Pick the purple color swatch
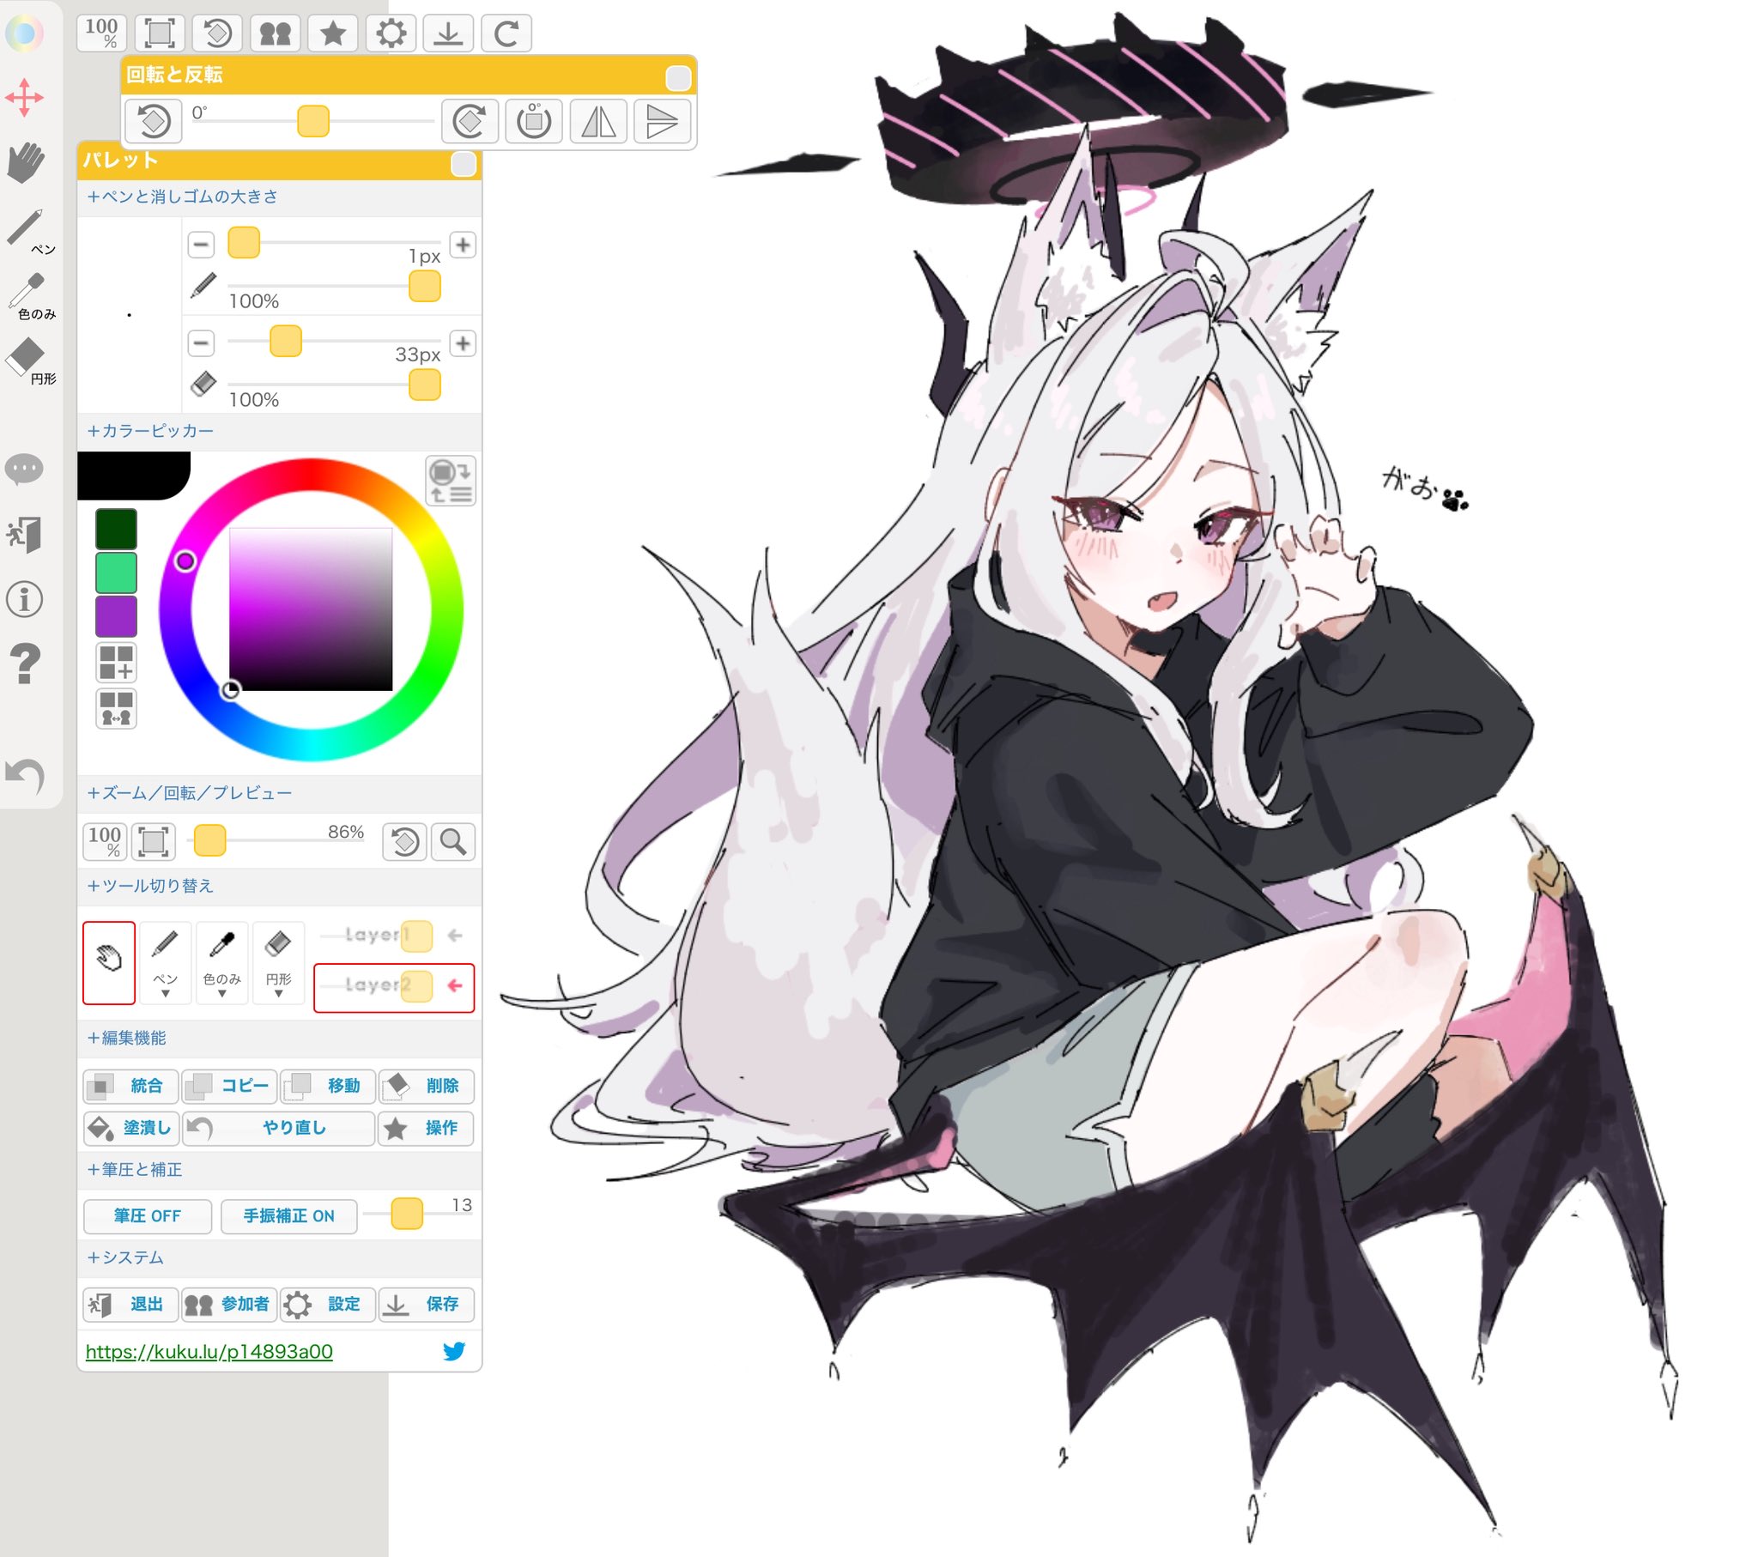This screenshot has height=1557, width=1758. click(116, 615)
